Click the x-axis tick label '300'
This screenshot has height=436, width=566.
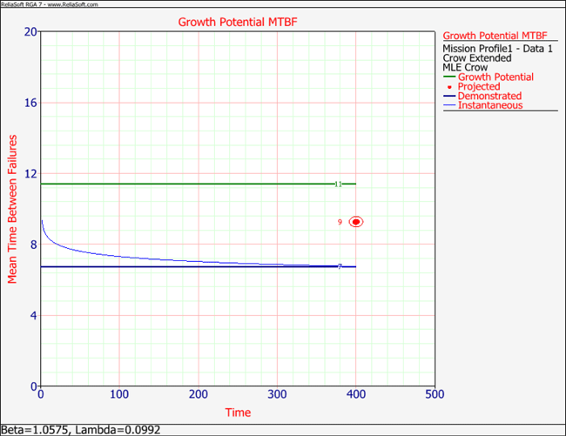click(x=277, y=394)
